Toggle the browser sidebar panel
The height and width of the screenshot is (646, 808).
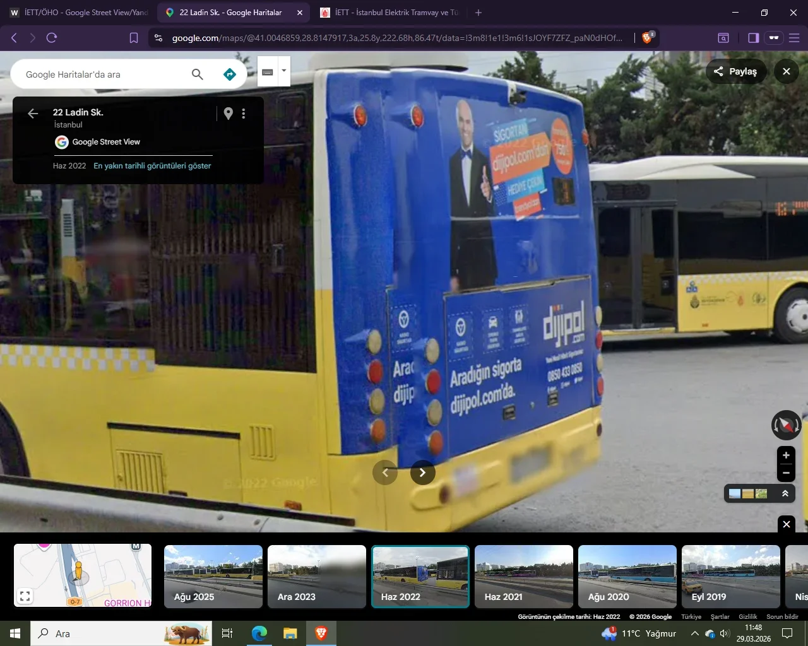point(753,38)
